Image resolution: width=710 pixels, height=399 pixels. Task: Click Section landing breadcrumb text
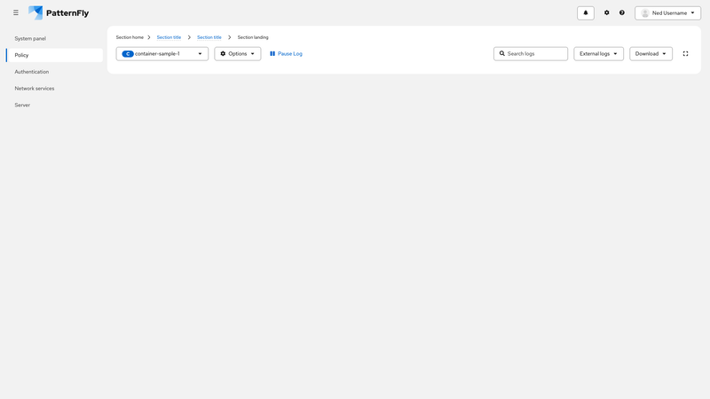coord(253,37)
